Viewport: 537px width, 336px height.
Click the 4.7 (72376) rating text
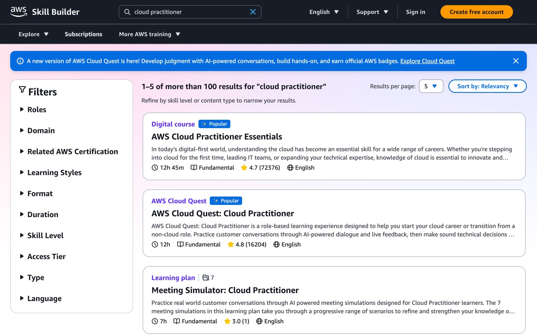[x=265, y=168]
